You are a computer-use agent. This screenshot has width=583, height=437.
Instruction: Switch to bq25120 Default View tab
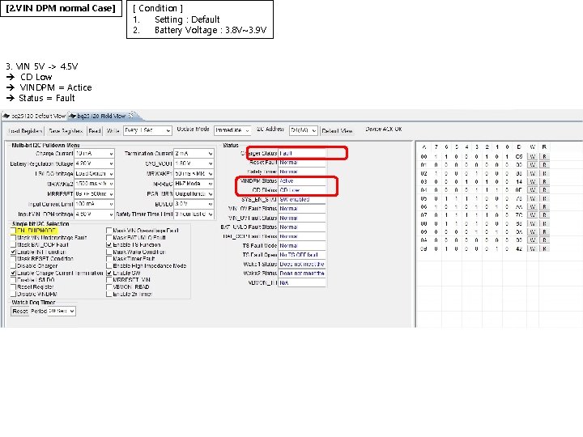[34, 116]
